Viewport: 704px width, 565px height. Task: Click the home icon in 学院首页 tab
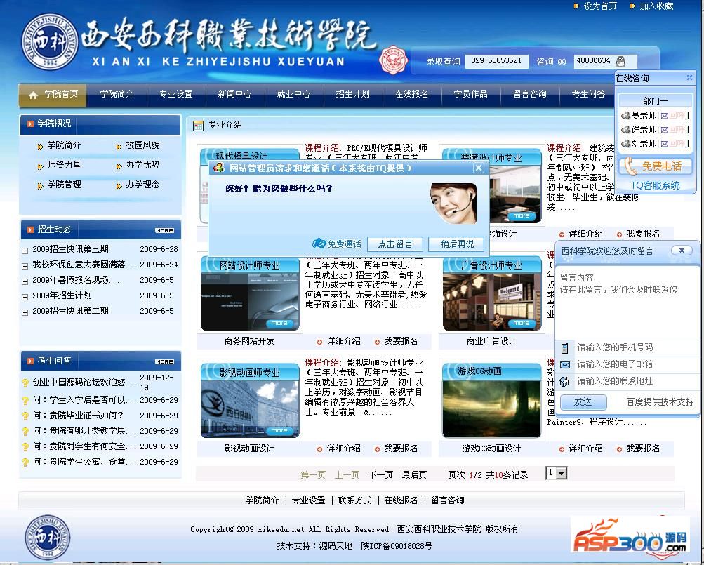(x=33, y=95)
